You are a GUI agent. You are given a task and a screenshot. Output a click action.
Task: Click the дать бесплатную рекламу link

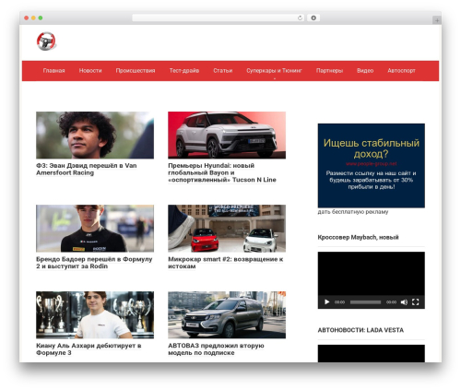coord(353,212)
